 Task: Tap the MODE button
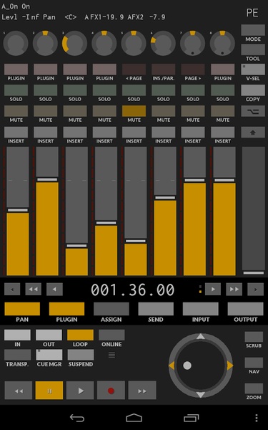(x=253, y=30)
